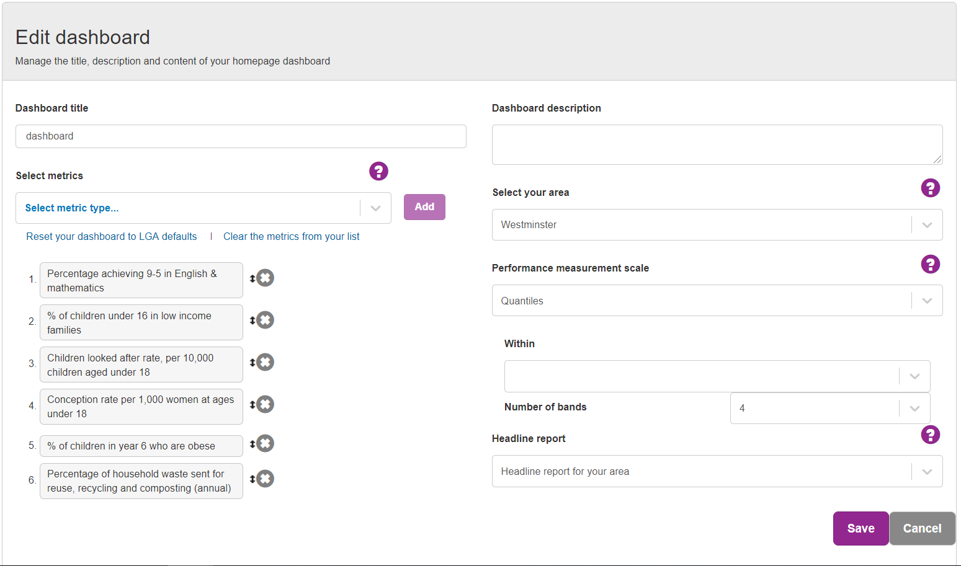The image size is (961, 566).
Task: Remove the Percentage achieving 9-5 metric
Action: click(x=266, y=278)
